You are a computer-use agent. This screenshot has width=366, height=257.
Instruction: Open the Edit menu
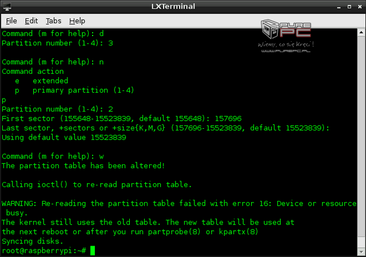click(31, 21)
